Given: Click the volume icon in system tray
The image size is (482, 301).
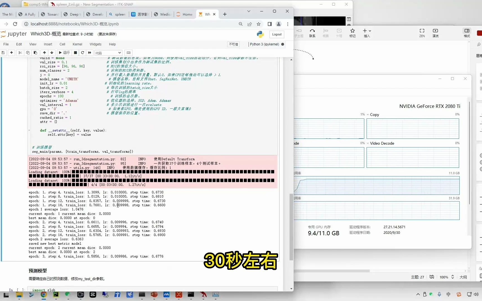Looking at the screenshot, I should [x=476, y=294].
